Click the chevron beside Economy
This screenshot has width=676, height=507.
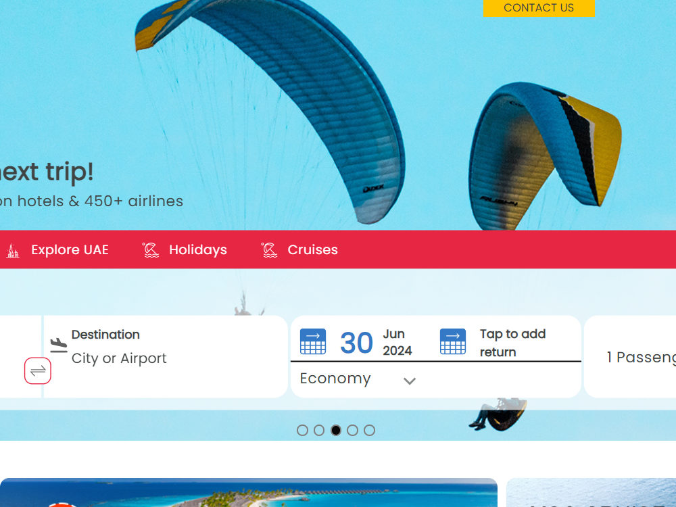410,381
